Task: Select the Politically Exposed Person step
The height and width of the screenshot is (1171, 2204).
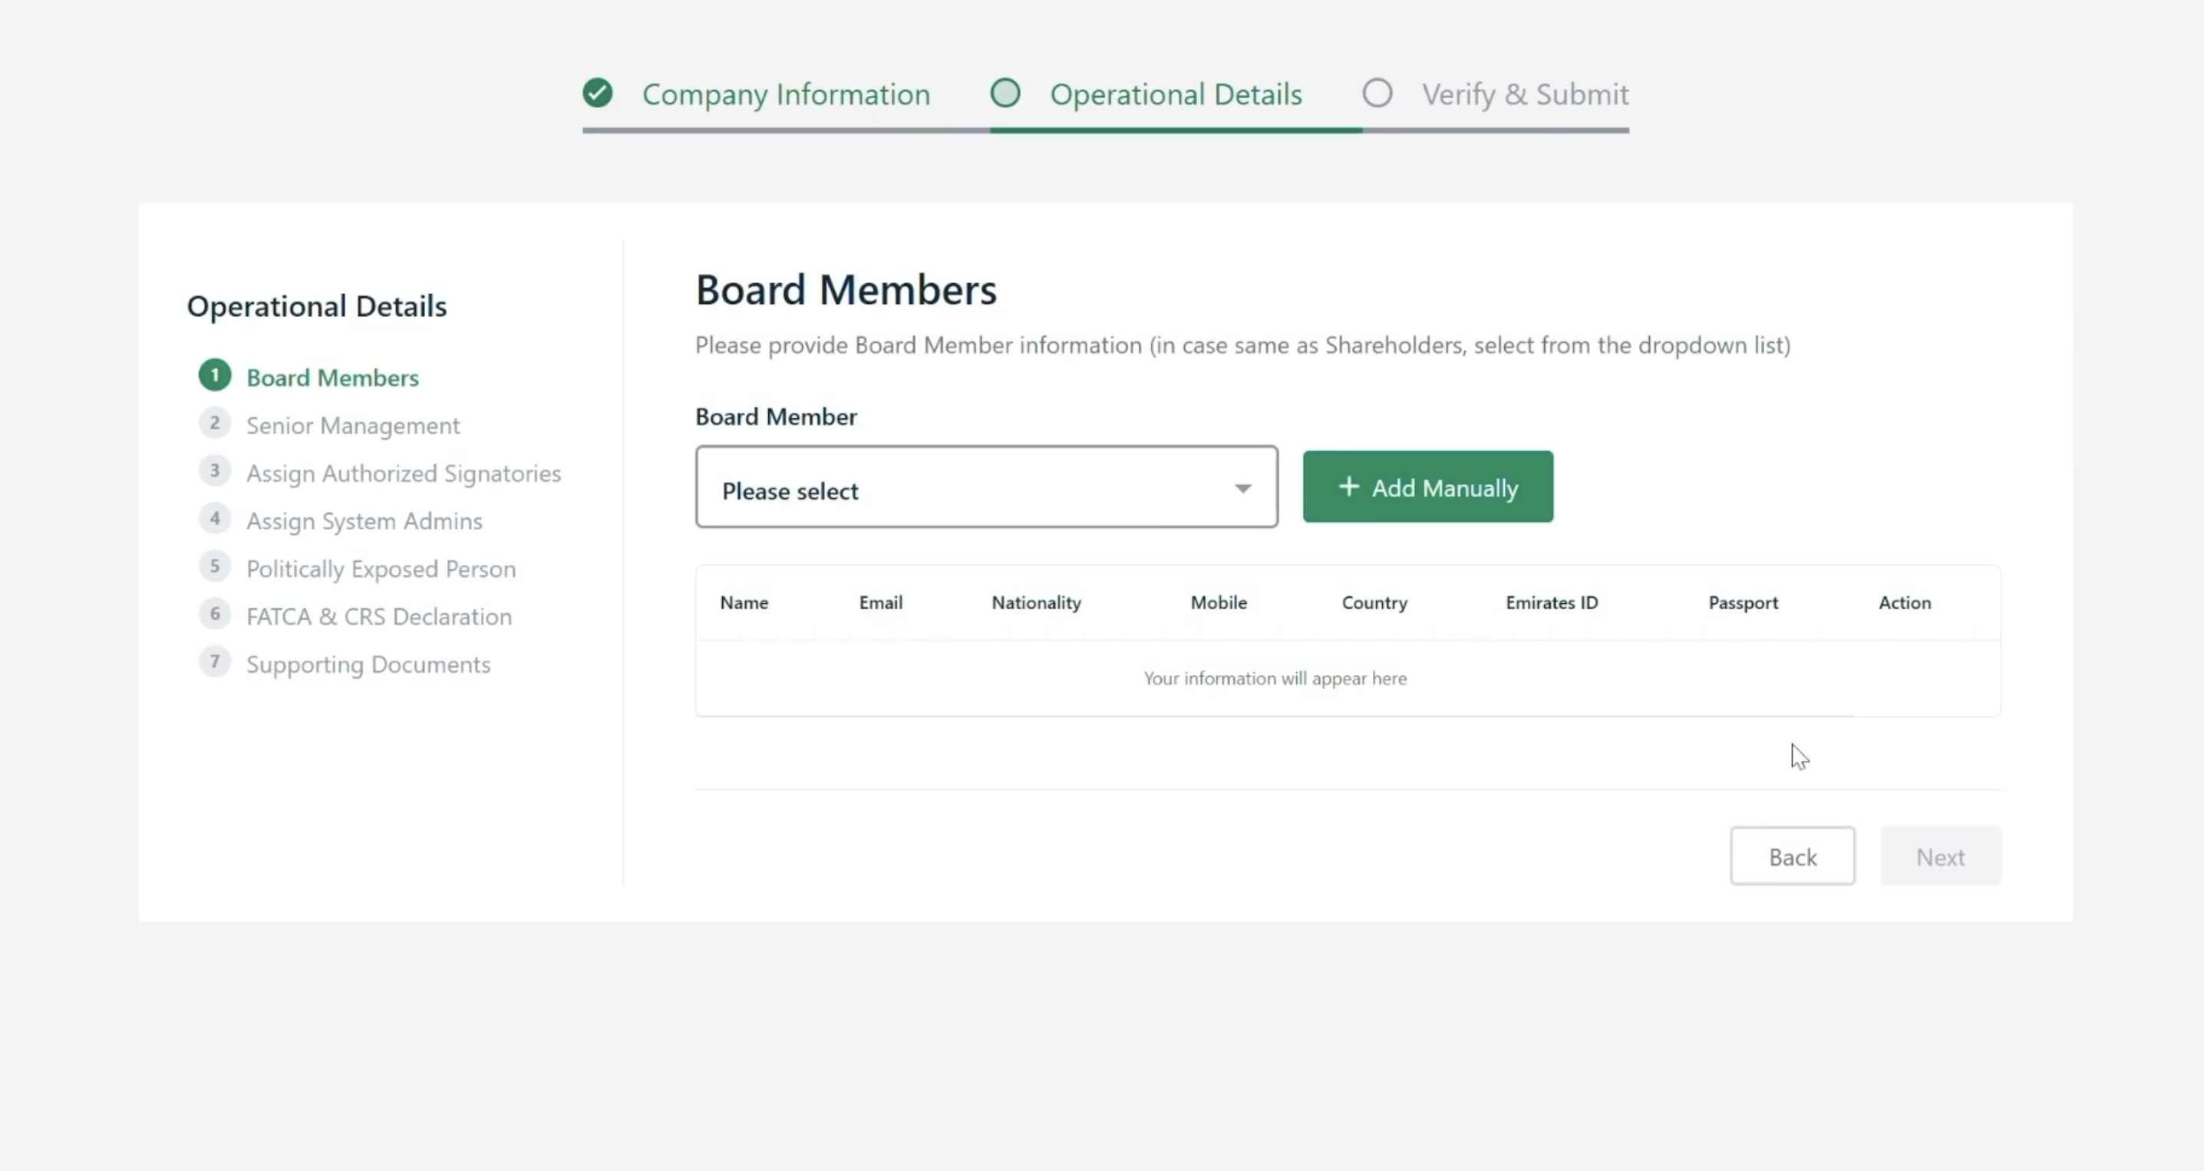Action: (381, 568)
